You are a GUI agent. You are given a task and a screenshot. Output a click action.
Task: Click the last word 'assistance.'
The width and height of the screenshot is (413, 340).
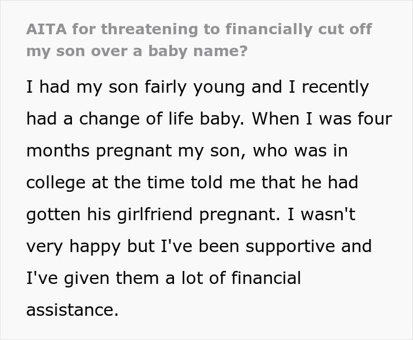pyautogui.click(x=72, y=309)
